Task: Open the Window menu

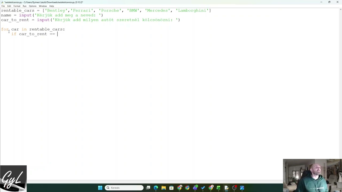Action: point(43,6)
